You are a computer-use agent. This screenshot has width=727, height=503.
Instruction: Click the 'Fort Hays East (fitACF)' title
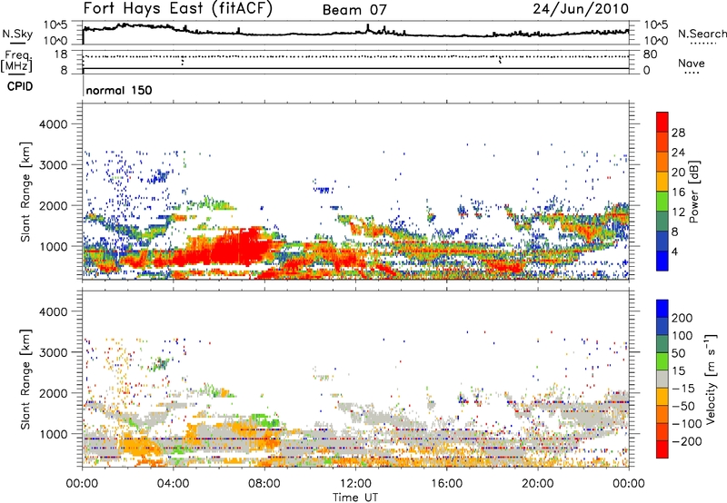(x=178, y=8)
